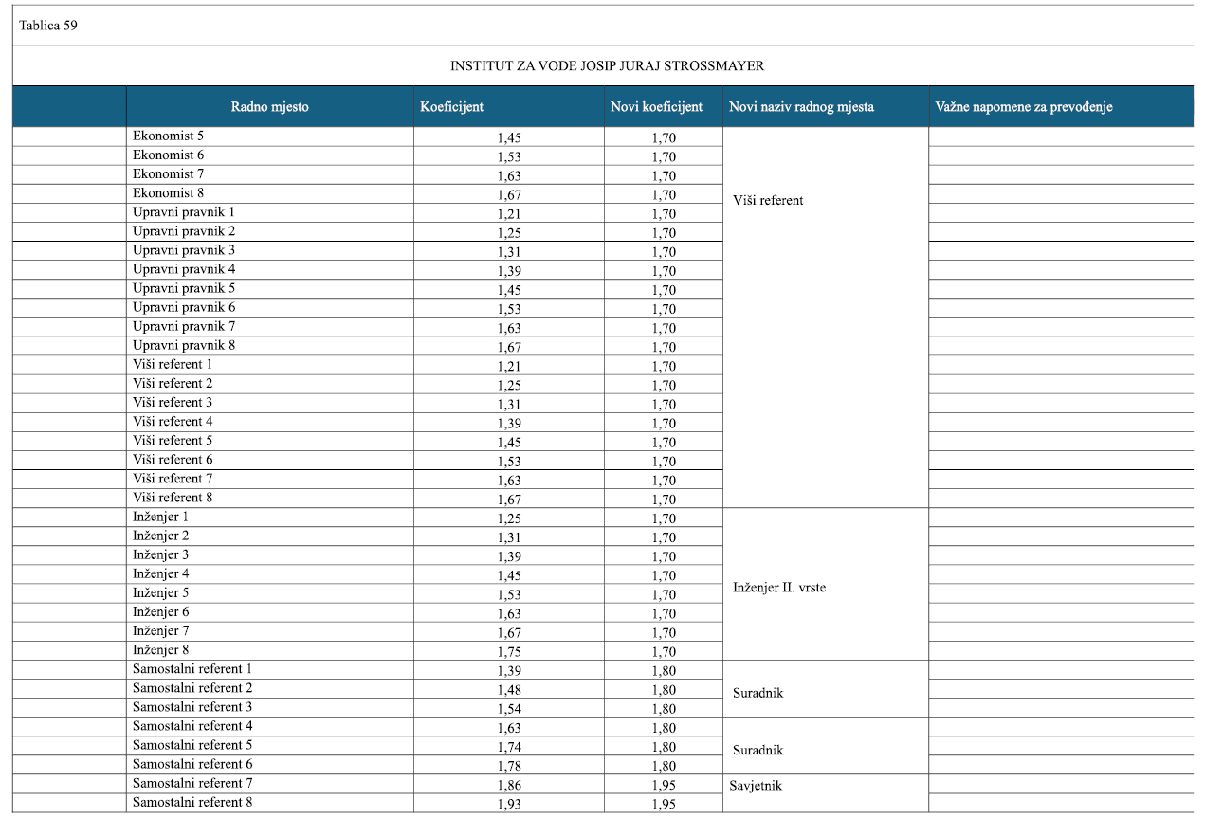
Task: Click the 'Važne napomene za prevođenje' header
Action: click(x=1023, y=107)
